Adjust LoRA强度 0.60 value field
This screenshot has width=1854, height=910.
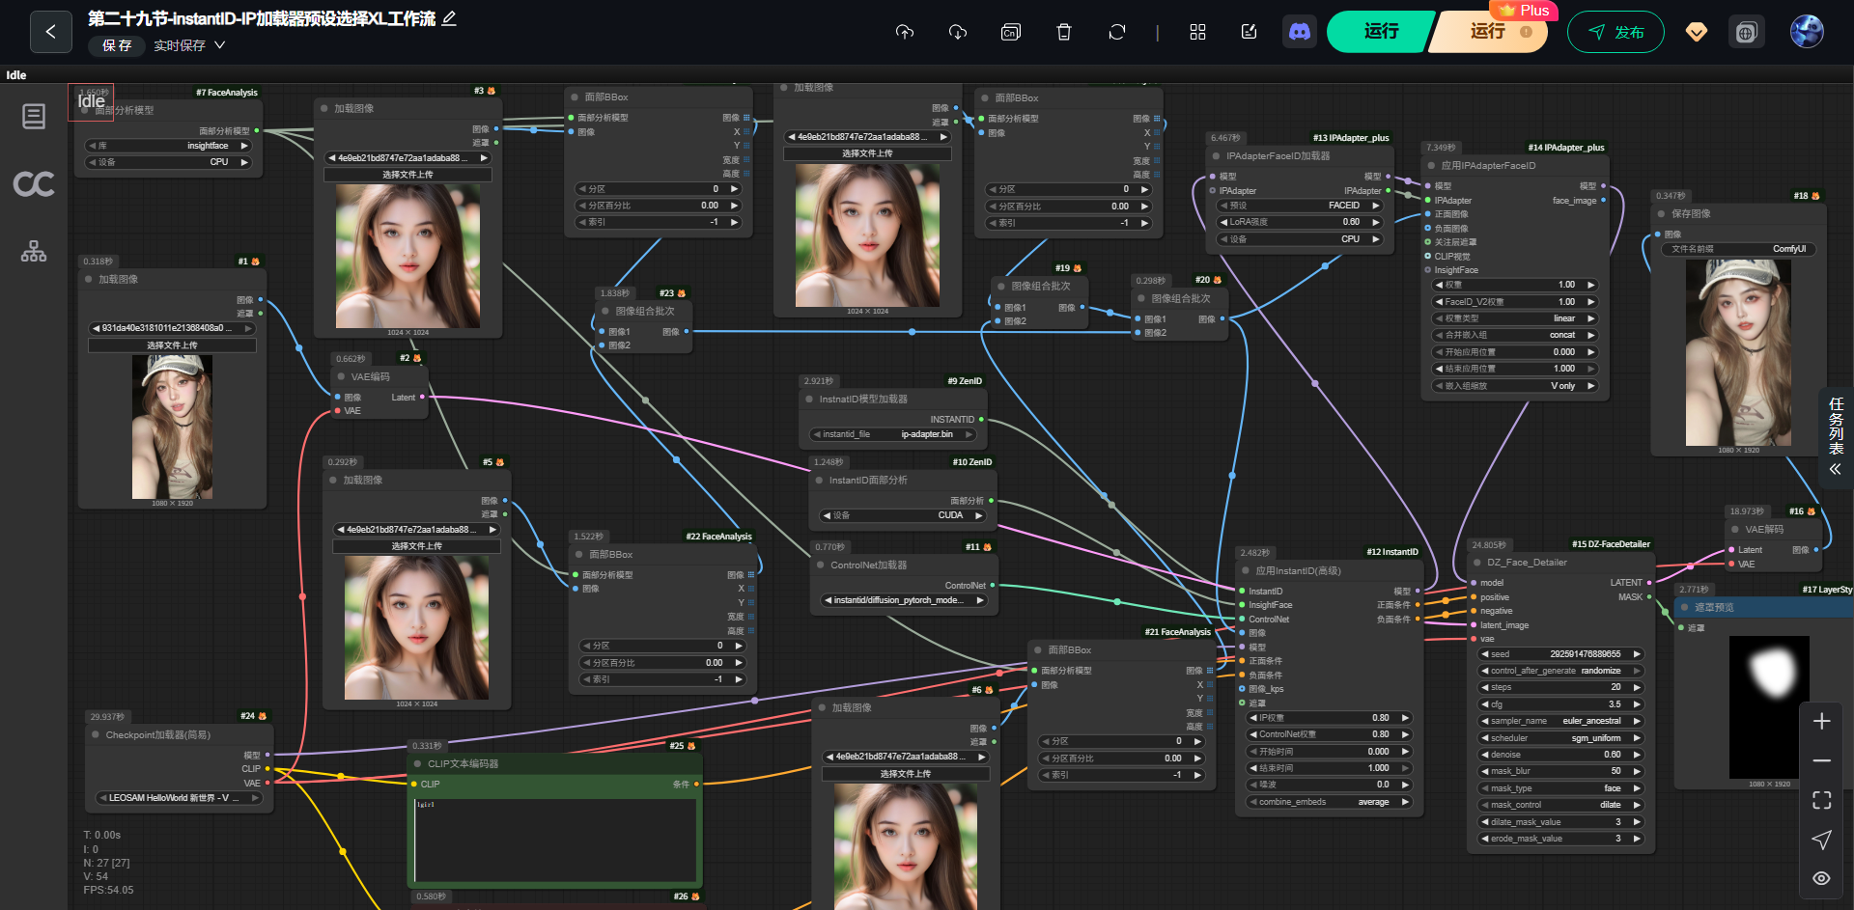pos(1299,222)
